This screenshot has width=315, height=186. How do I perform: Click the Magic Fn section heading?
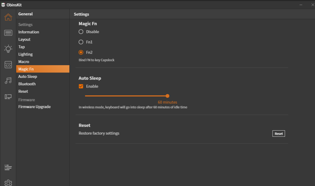88,24
